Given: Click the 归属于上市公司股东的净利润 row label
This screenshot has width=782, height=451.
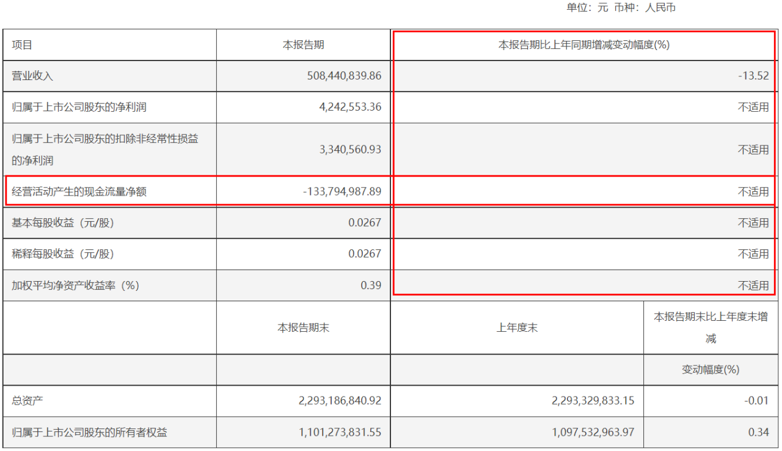Looking at the screenshot, I should [79, 108].
